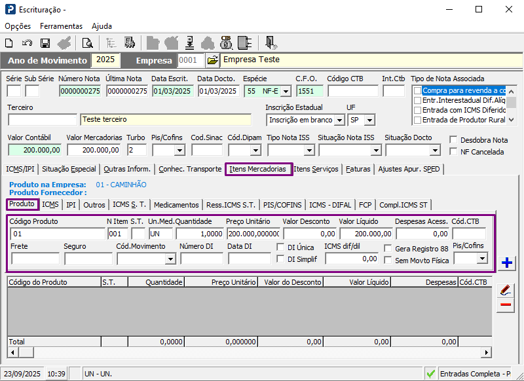
Task: Click the save floppy disk icon
Action: coord(45,43)
